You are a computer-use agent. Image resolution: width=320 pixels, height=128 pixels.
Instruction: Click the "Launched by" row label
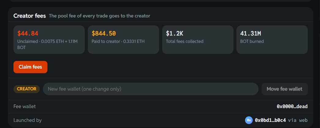pos(28,120)
